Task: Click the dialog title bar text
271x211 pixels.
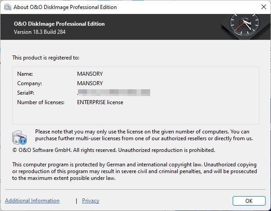Action: pyautogui.click(x=65, y=7)
